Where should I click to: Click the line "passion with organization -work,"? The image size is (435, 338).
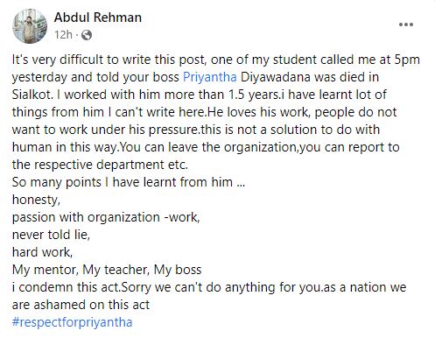coord(106,217)
